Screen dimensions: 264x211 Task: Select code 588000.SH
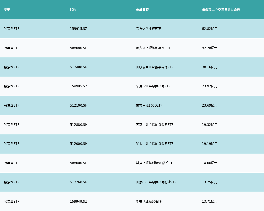[79, 163]
